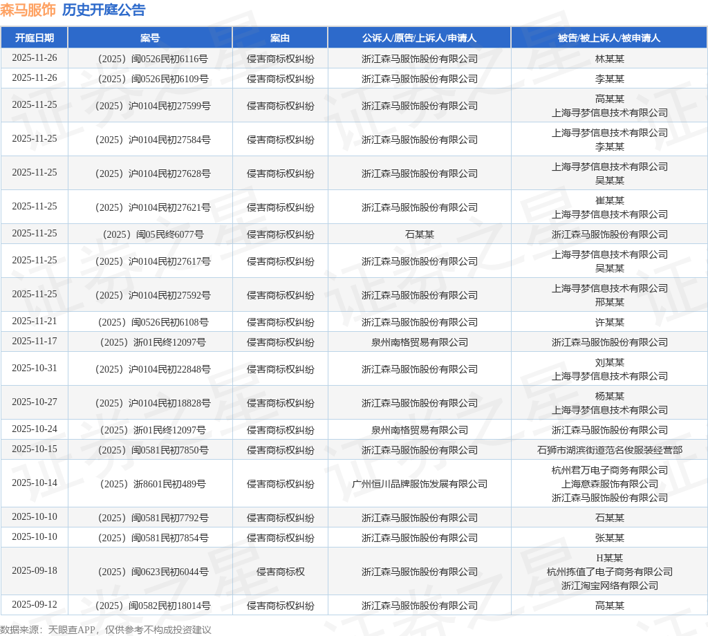Click the 历史开庭公告 heading
This screenshot has width=708, height=636.
[x=104, y=10]
